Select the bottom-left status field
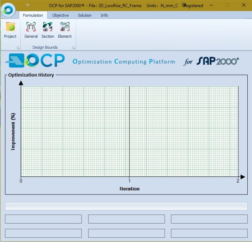 [x=43, y=233]
